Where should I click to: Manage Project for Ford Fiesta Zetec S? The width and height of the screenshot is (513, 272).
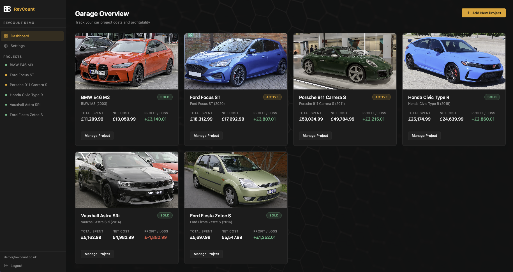(x=206, y=254)
